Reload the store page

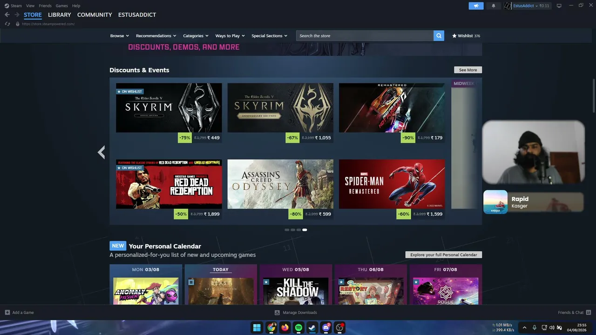7,24
